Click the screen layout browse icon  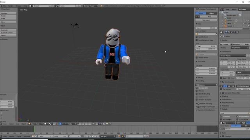[30, 6]
